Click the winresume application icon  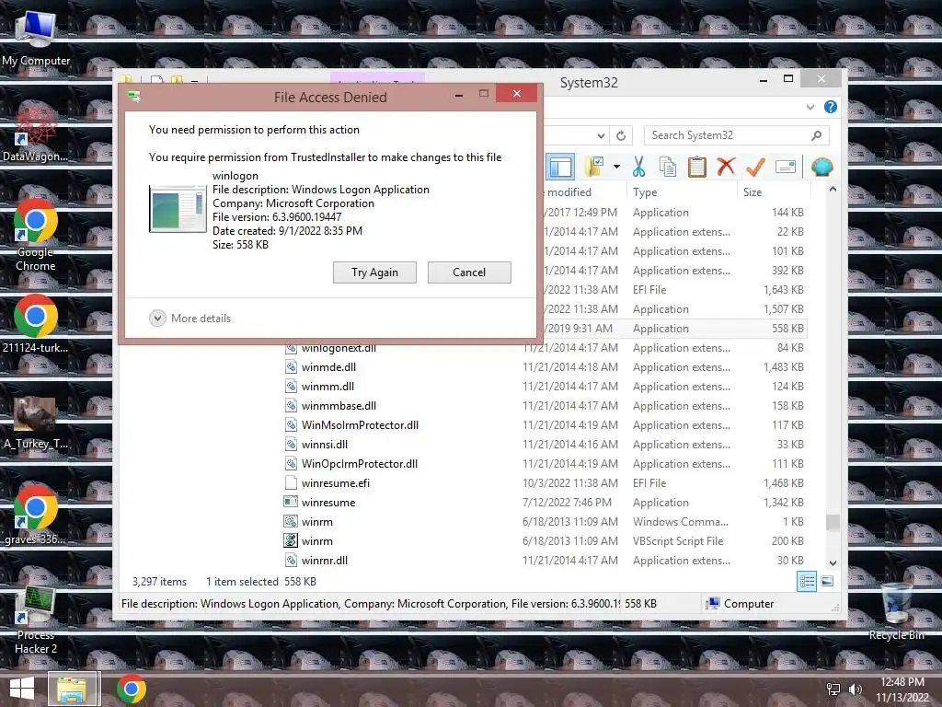(x=291, y=502)
